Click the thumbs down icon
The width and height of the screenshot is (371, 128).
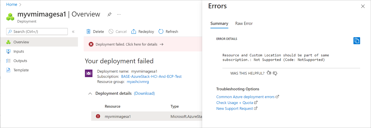275,73
